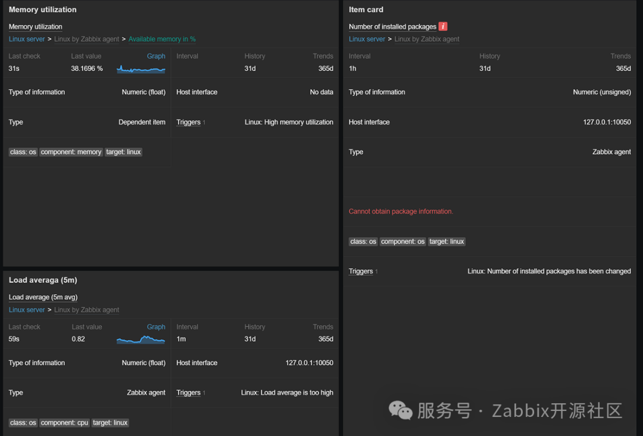Click the Memory utilization Graph link
Viewport: 643px width, 436px height.
pos(156,56)
